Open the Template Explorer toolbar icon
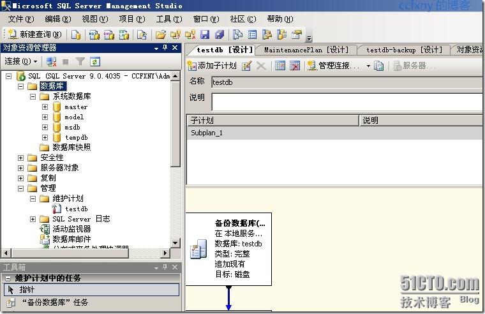Screen dimensions: 485x314 pyautogui.click(x=282, y=34)
